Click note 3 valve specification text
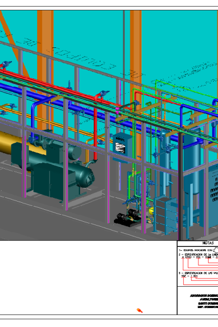218x327 pixels. (x=198, y=275)
